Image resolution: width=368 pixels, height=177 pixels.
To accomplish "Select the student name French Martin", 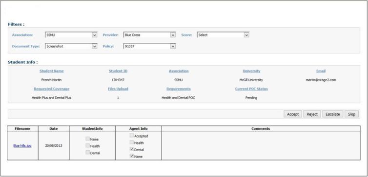I will pyautogui.click(x=51, y=80).
